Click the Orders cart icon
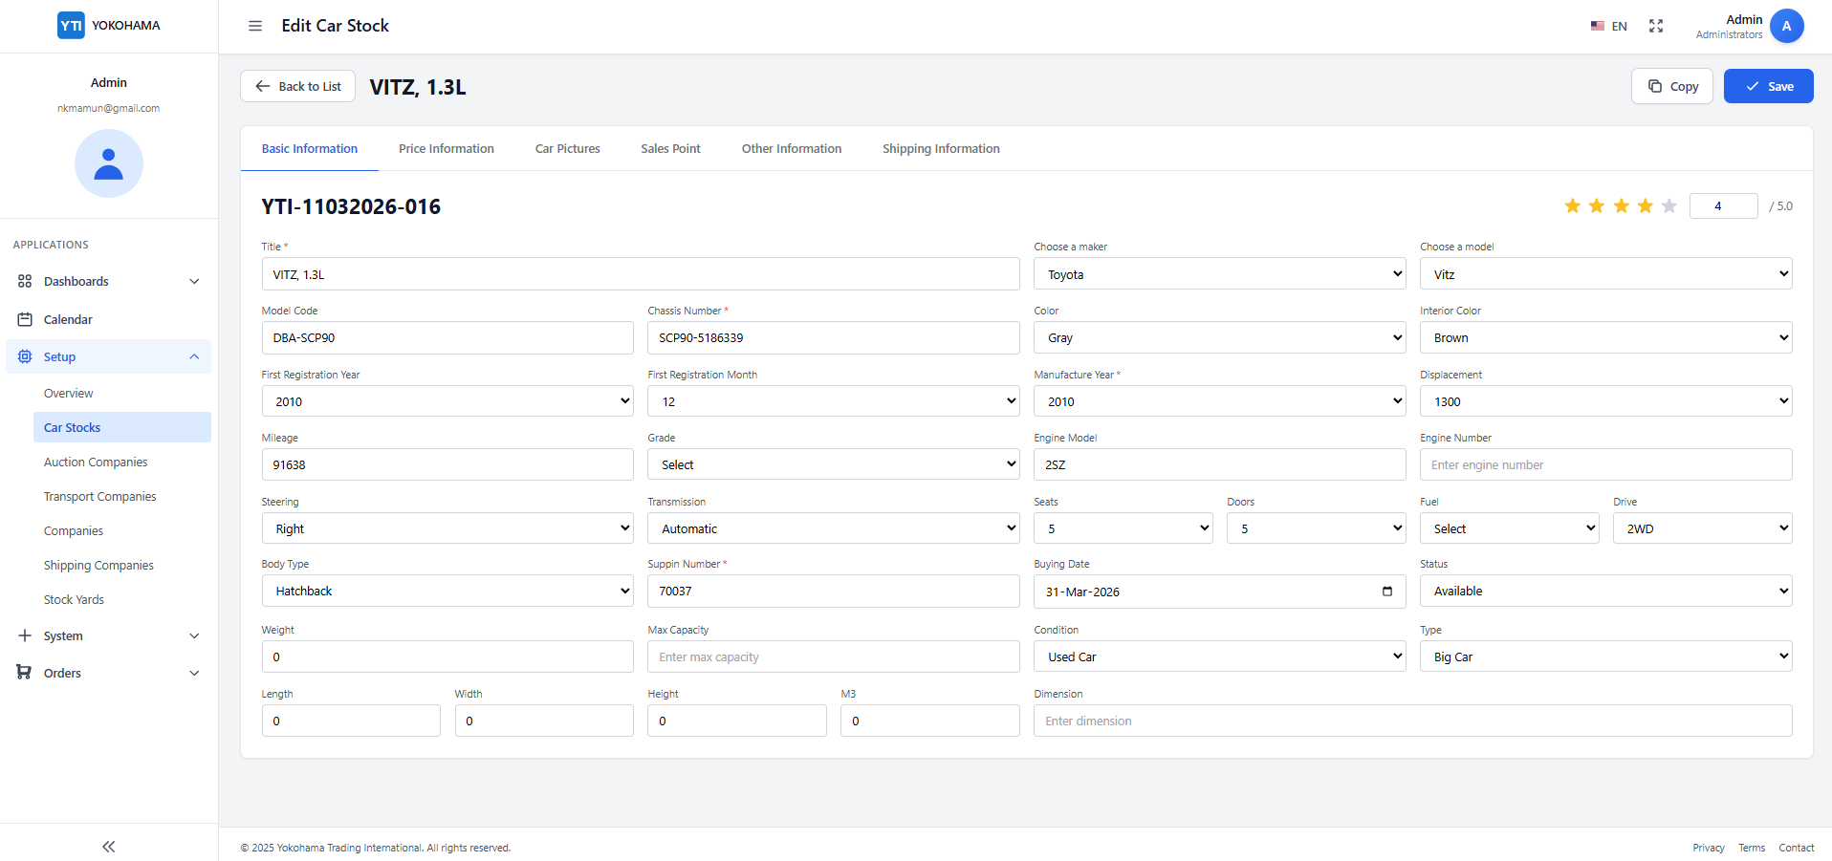The image size is (1832, 861). [25, 673]
